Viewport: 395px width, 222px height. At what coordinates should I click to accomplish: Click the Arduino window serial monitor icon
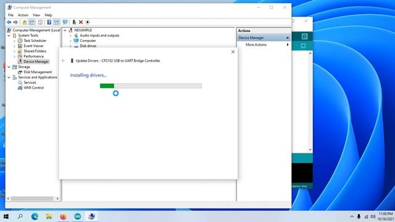point(304,36)
